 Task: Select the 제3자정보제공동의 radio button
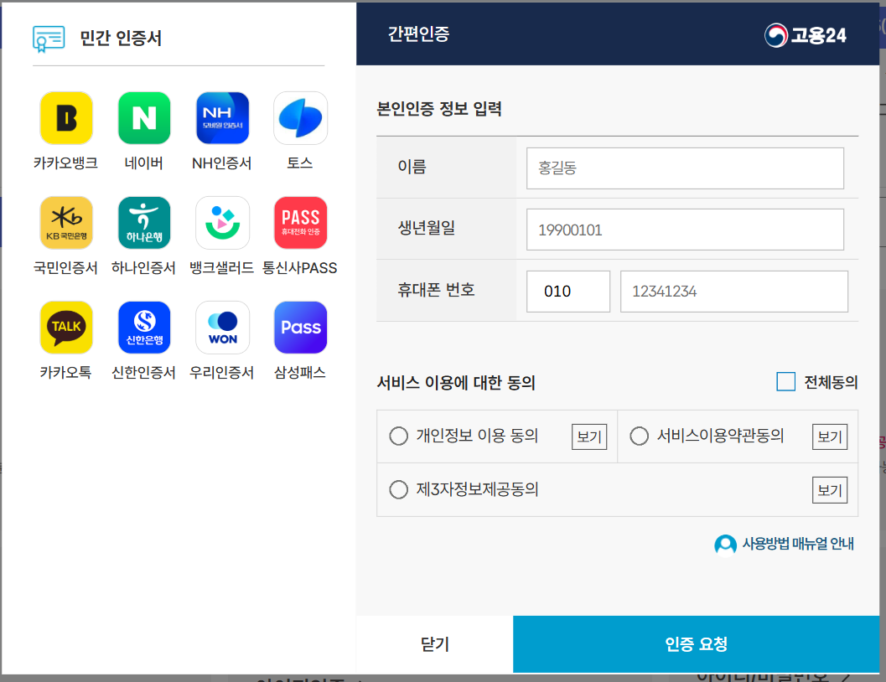pyautogui.click(x=398, y=489)
